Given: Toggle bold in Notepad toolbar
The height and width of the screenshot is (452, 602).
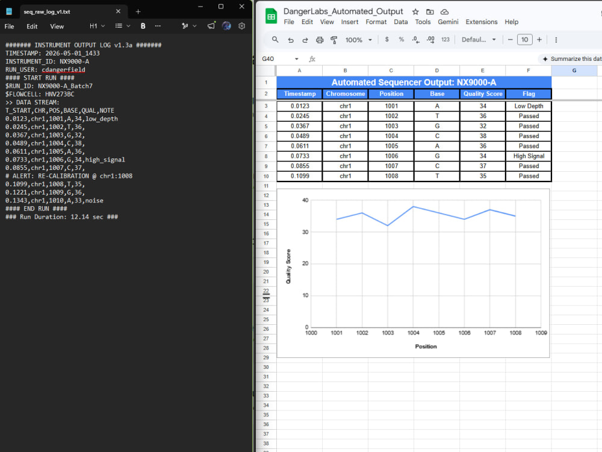Looking at the screenshot, I should (143, 26).
